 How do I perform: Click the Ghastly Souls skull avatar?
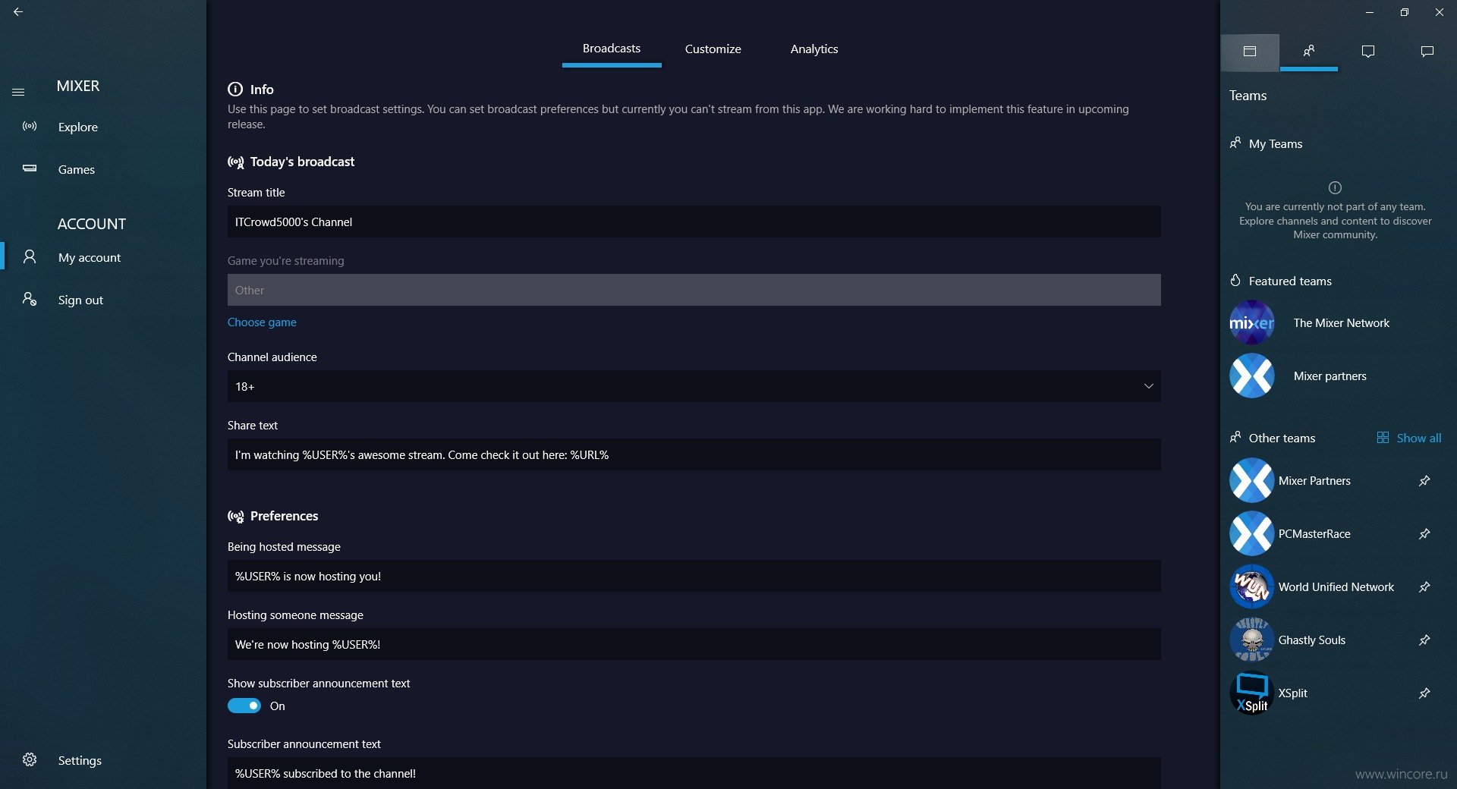[x=1251, y=640]
